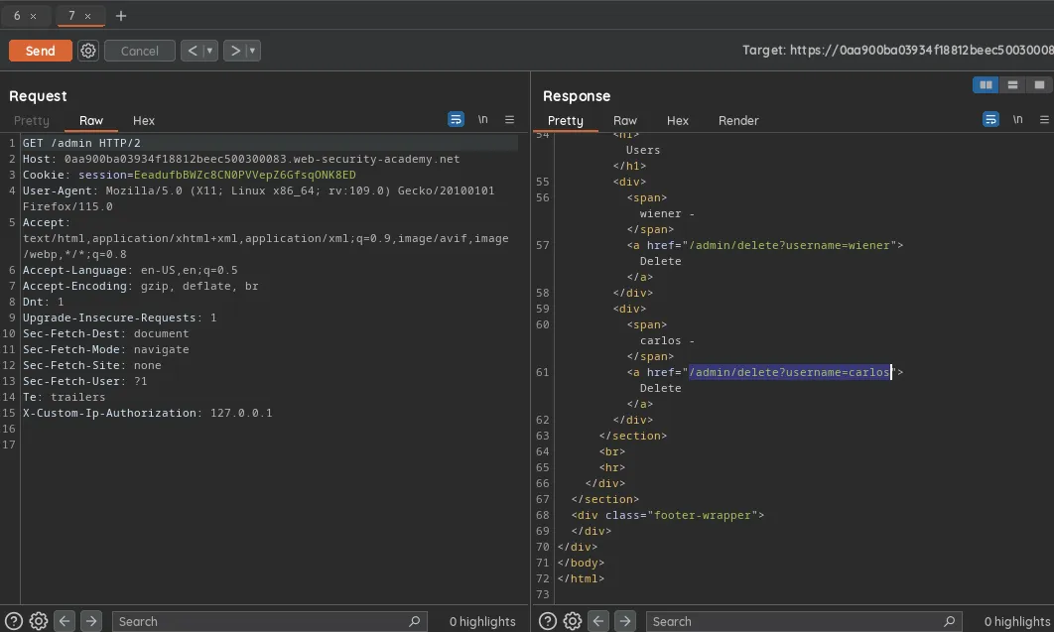
Task: Toggle word wrap in Response panel
Action: coord(990,119)
